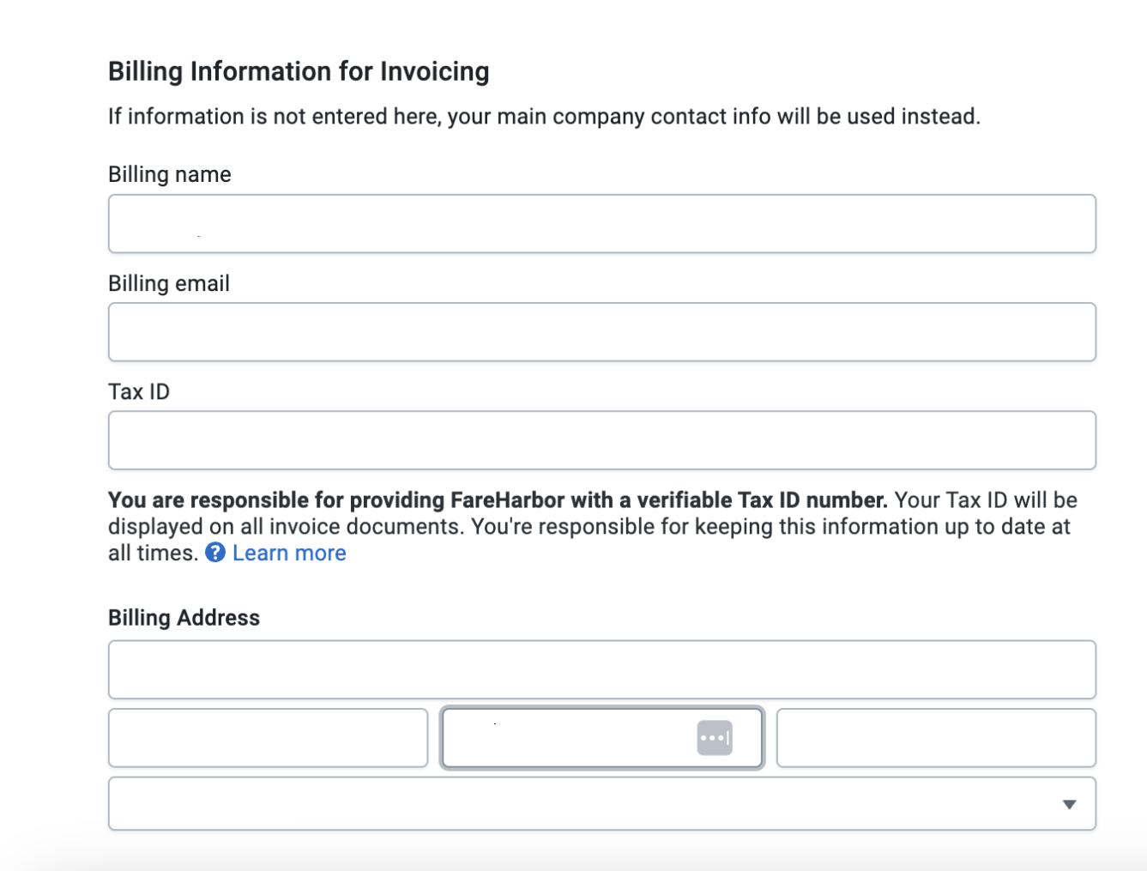
Task: Click inside the Billing email box
Action: click(x=601, y=332)
